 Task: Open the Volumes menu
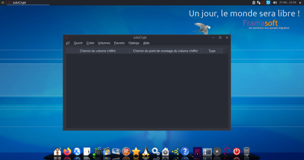[x=104, y=43]
